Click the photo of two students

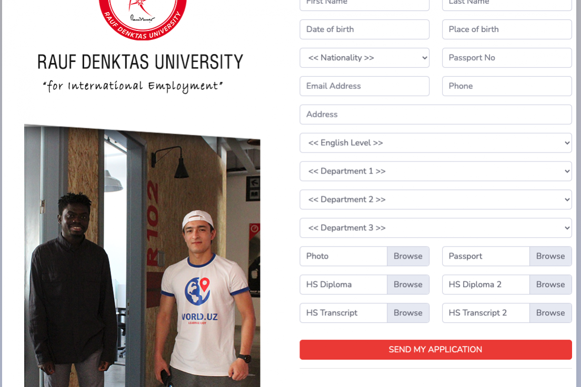[x=142, y=256]
